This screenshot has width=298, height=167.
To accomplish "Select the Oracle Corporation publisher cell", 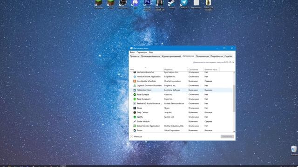I will (x=172, y=81).
